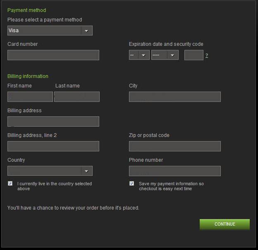The height and width of the screenshot is (250, 258).
Task: Click the Card number field
Action: click(x=53, y=55)
